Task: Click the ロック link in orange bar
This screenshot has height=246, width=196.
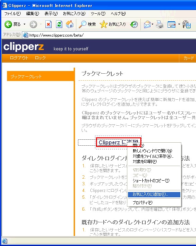Action: (40, 58)
